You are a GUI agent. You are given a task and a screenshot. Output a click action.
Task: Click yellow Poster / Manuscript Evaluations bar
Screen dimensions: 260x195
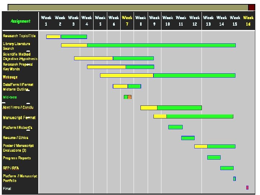coord(201,146)
